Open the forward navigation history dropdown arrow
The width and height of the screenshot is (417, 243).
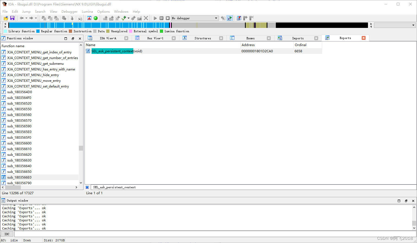point(35,18)
